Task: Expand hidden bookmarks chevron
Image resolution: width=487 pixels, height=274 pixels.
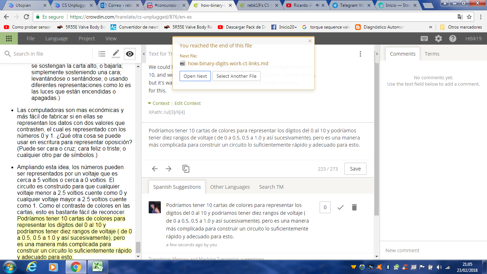Action: click(431, 27)
